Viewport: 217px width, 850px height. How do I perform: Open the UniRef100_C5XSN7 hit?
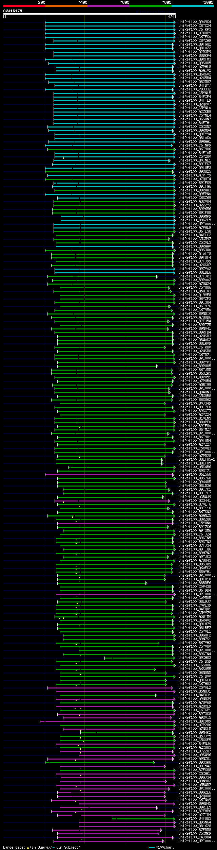[x=195, y=126]
